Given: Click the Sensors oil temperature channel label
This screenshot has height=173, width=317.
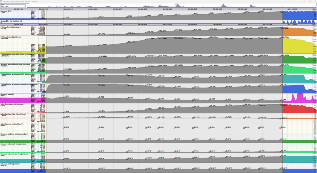Looking at the screenshot, I should tap(10, 164).
